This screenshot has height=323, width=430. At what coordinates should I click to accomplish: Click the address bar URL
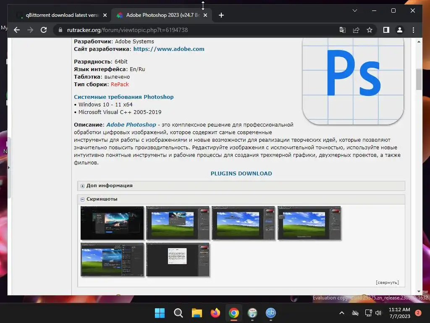coord(127,30)
